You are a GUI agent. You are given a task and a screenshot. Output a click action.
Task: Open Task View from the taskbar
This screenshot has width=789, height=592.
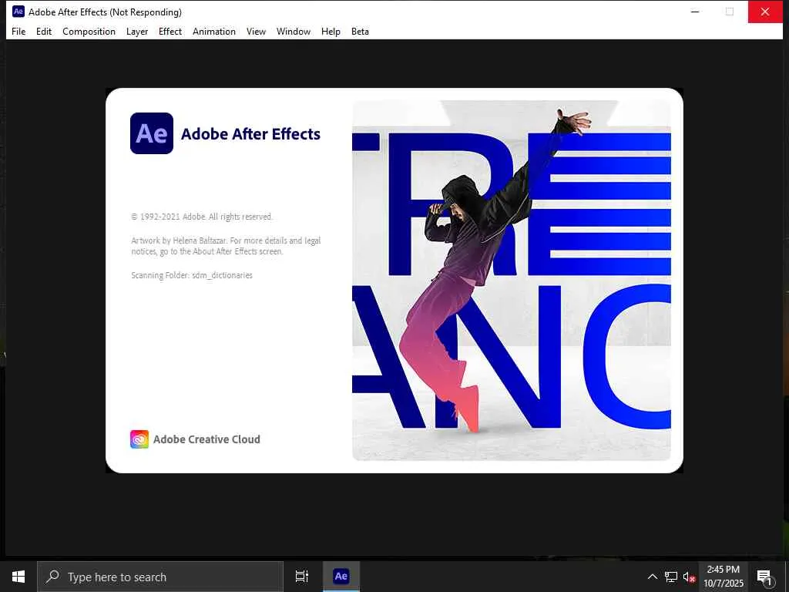tap(302, 577)
